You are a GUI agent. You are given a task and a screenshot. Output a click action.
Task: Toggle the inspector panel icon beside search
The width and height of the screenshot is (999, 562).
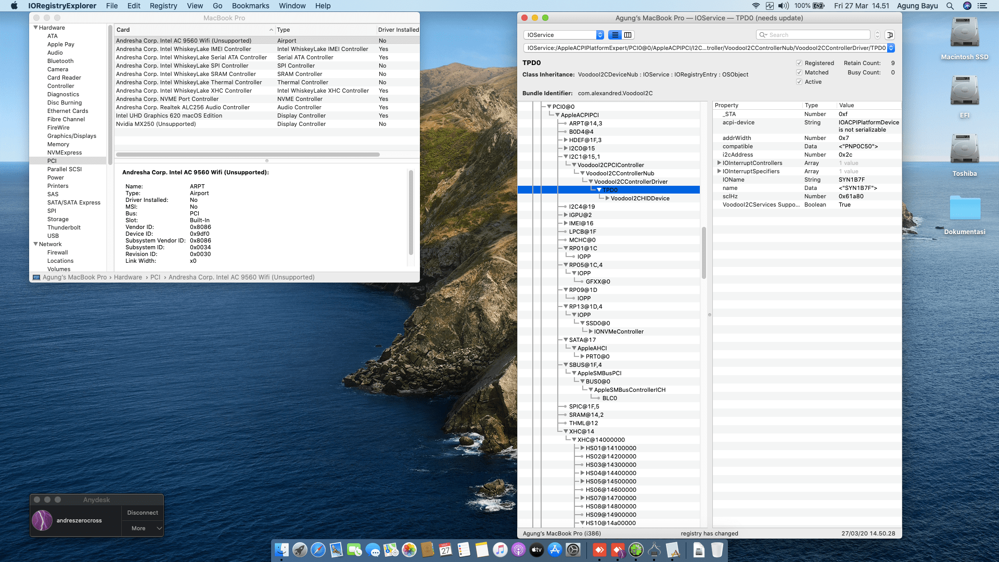point(890,35)
